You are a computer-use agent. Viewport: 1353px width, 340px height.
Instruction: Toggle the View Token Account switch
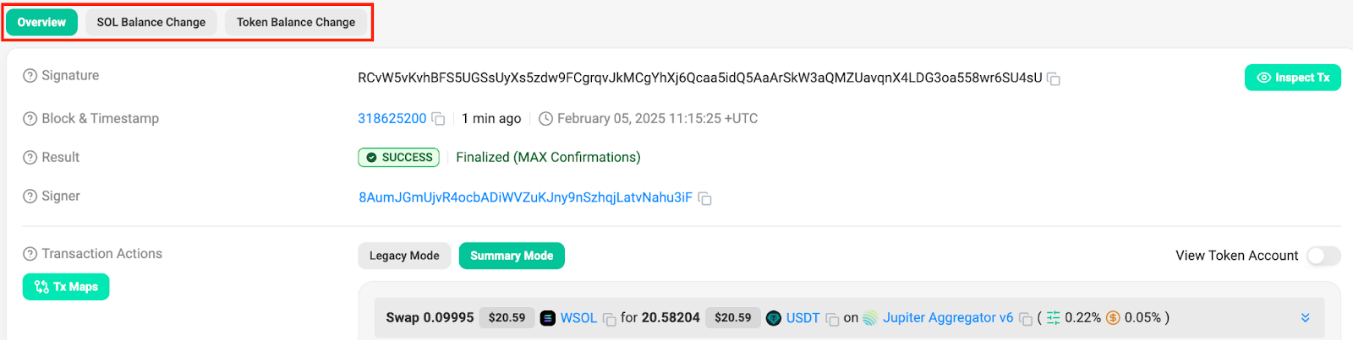pyautogui.click(x=1323, y=256)
